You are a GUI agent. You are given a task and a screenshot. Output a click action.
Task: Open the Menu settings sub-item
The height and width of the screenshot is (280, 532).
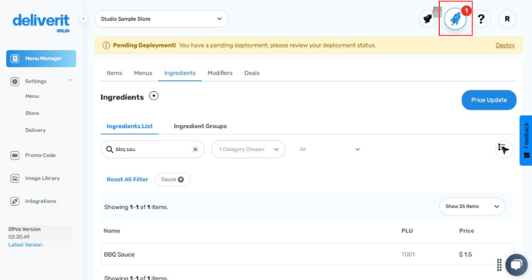click(32, 96)
